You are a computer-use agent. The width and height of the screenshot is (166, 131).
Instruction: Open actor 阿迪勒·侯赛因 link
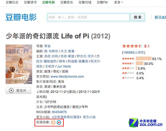pyautogui.click(x=78, y=61)
